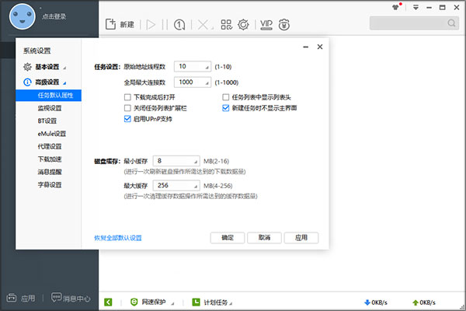The height and width of the screenshot is (311, 466).
Task: Open settings gear icon in toolbar
Action: pos(243,25)
